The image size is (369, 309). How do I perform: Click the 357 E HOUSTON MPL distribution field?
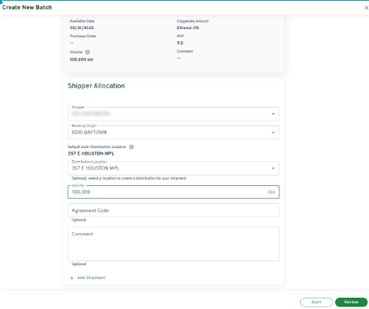pos(174,168)
